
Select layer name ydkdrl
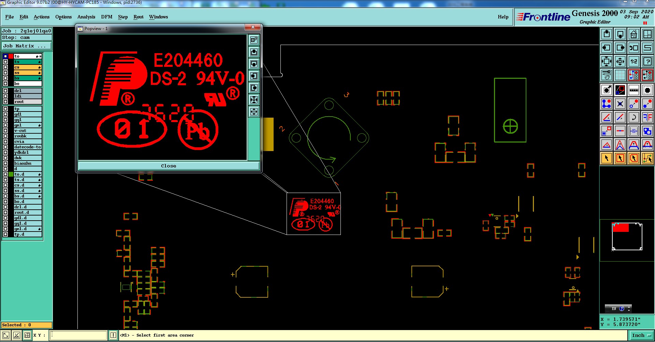pos(28,152)
